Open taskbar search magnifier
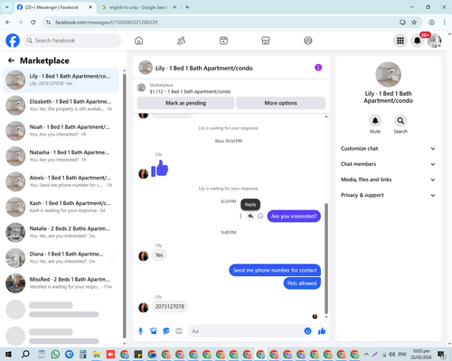 pyautogui.click(x=25, y=354)
